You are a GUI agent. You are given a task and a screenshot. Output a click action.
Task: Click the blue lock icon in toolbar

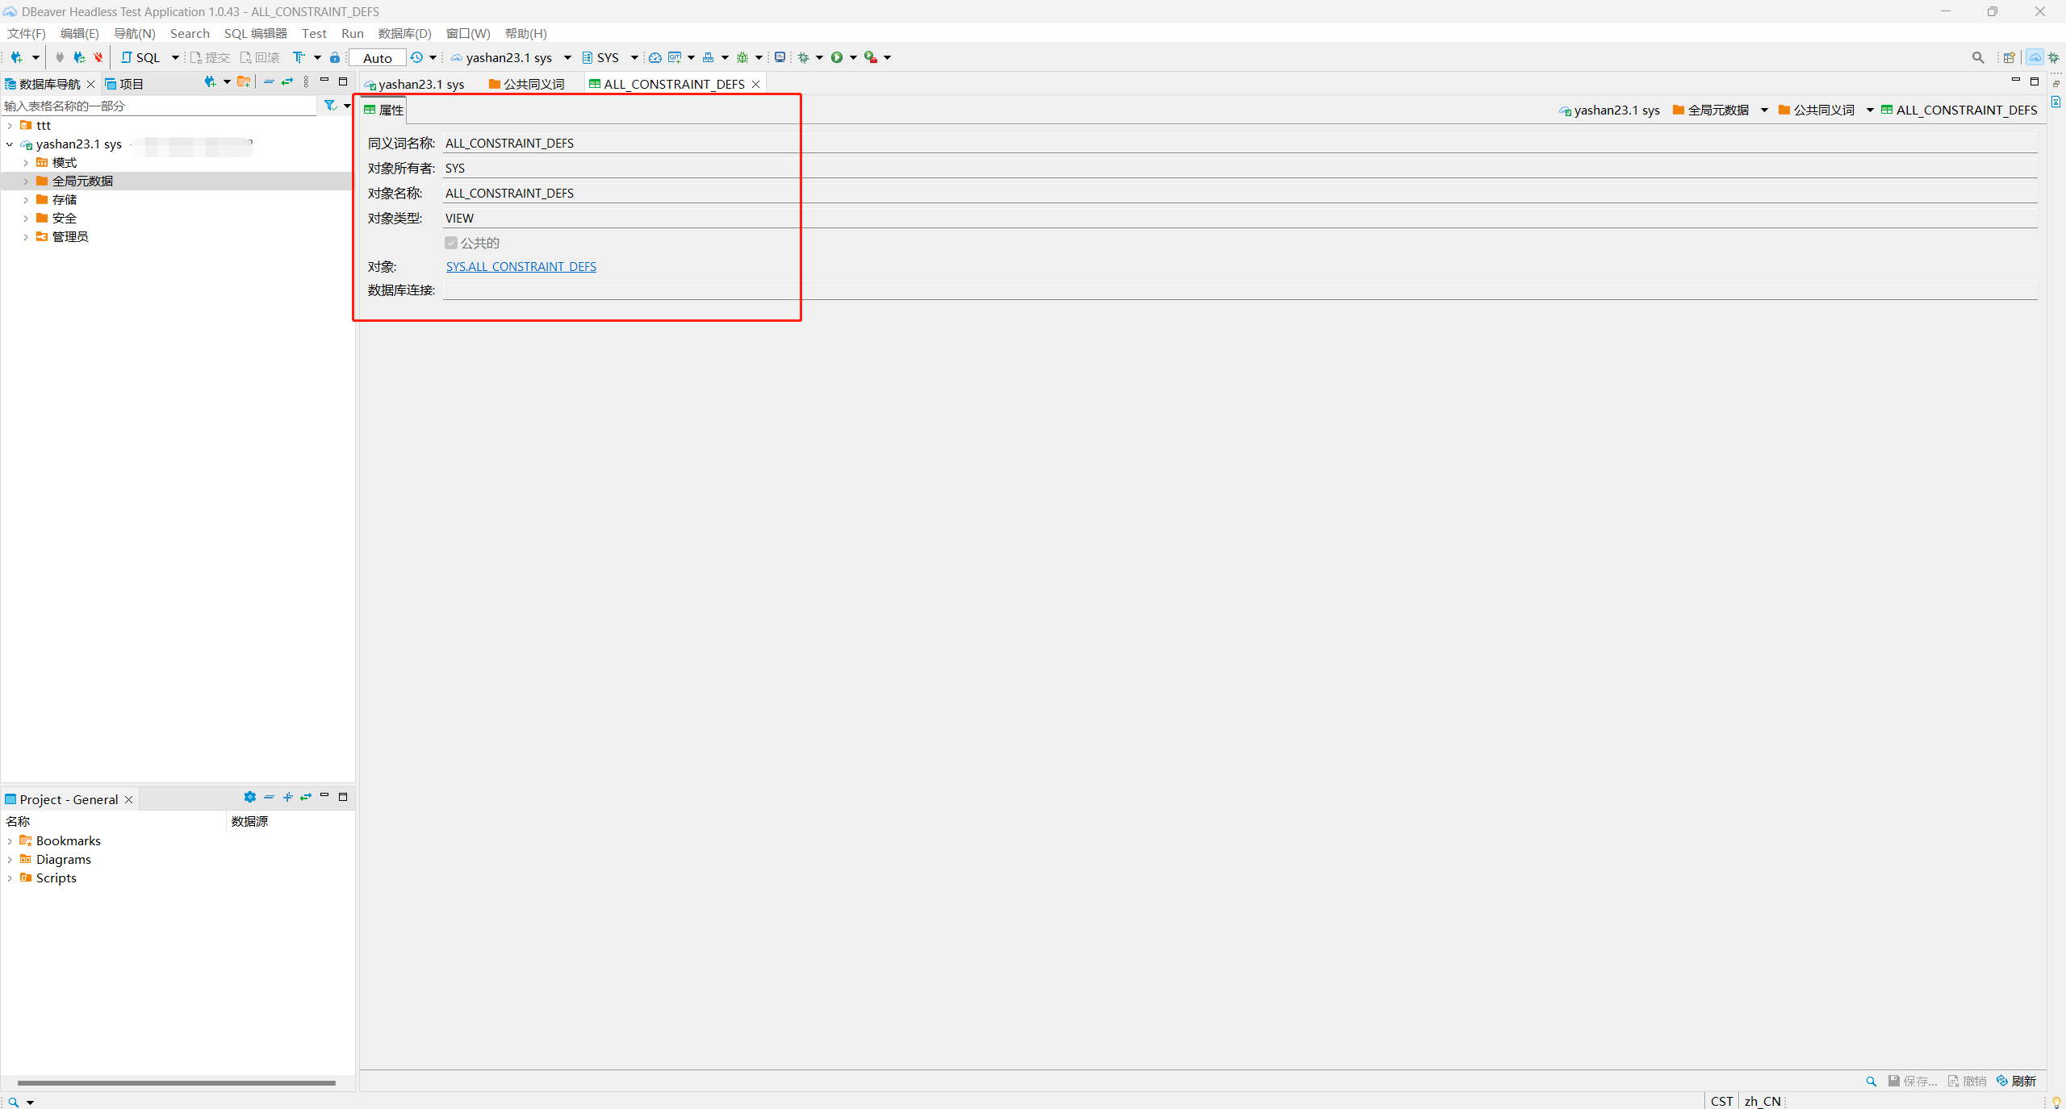(335, 57)
